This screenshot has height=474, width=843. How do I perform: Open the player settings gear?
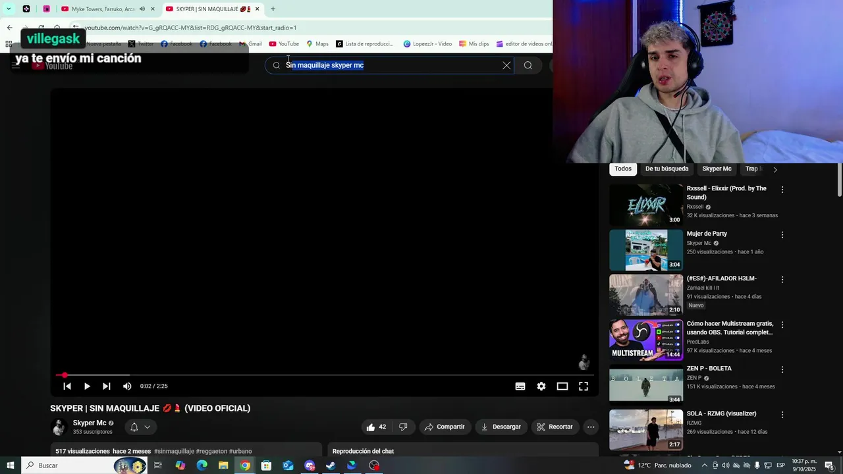click(541, 386)
